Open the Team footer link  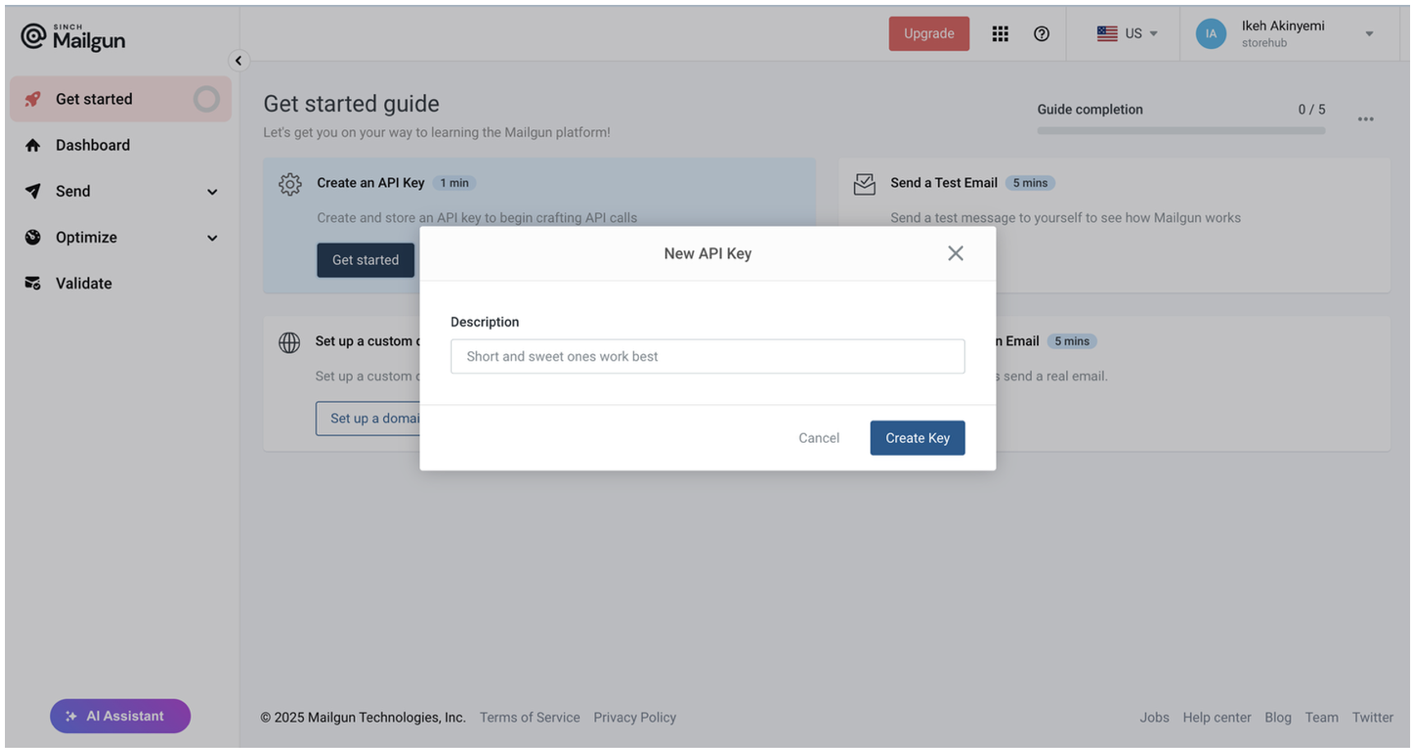1322,718
